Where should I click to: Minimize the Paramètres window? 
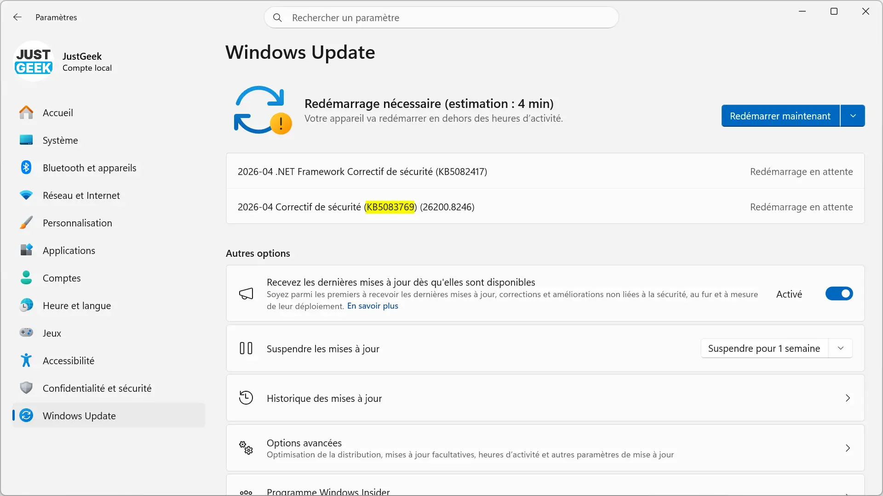[x=803, y=11]
